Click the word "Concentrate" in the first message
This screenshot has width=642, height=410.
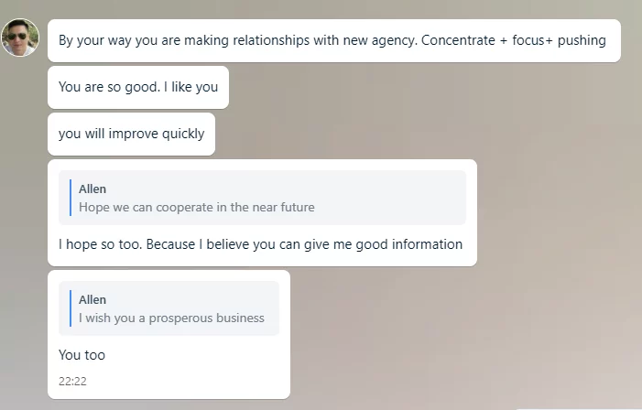tap(458, 40)
